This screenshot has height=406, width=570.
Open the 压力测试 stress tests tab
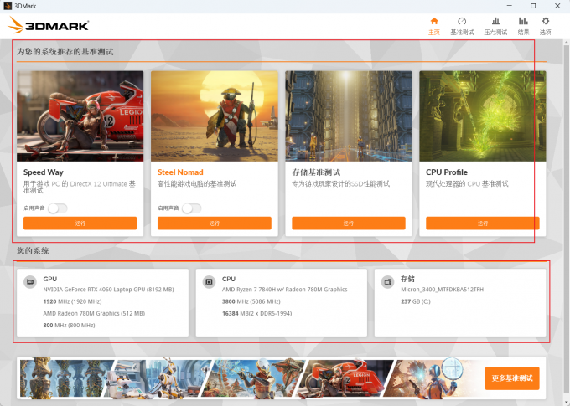coord(495,27)
